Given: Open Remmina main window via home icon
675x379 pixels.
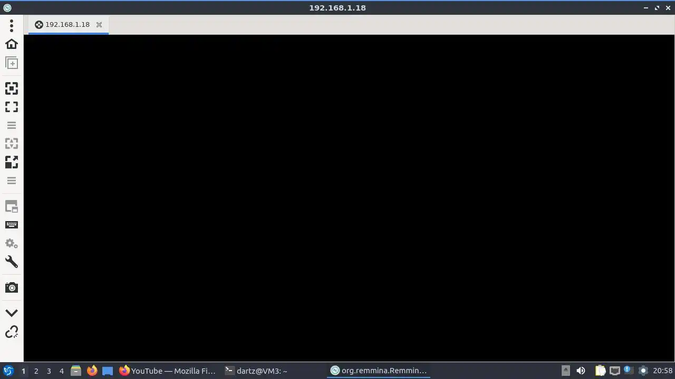Looking at the screenshot, I should click(12, 44).
